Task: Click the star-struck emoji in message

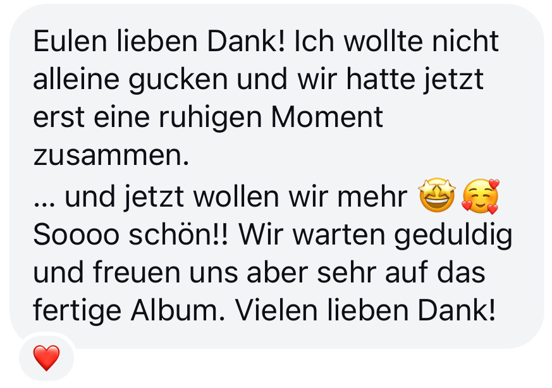Action: click(x=437, y=195)
